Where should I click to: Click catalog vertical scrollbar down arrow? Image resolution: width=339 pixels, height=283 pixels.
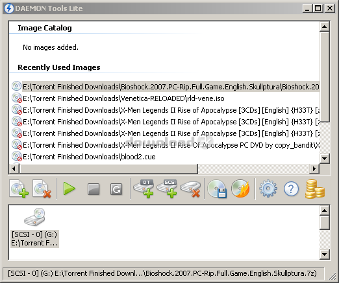point(324,159)
